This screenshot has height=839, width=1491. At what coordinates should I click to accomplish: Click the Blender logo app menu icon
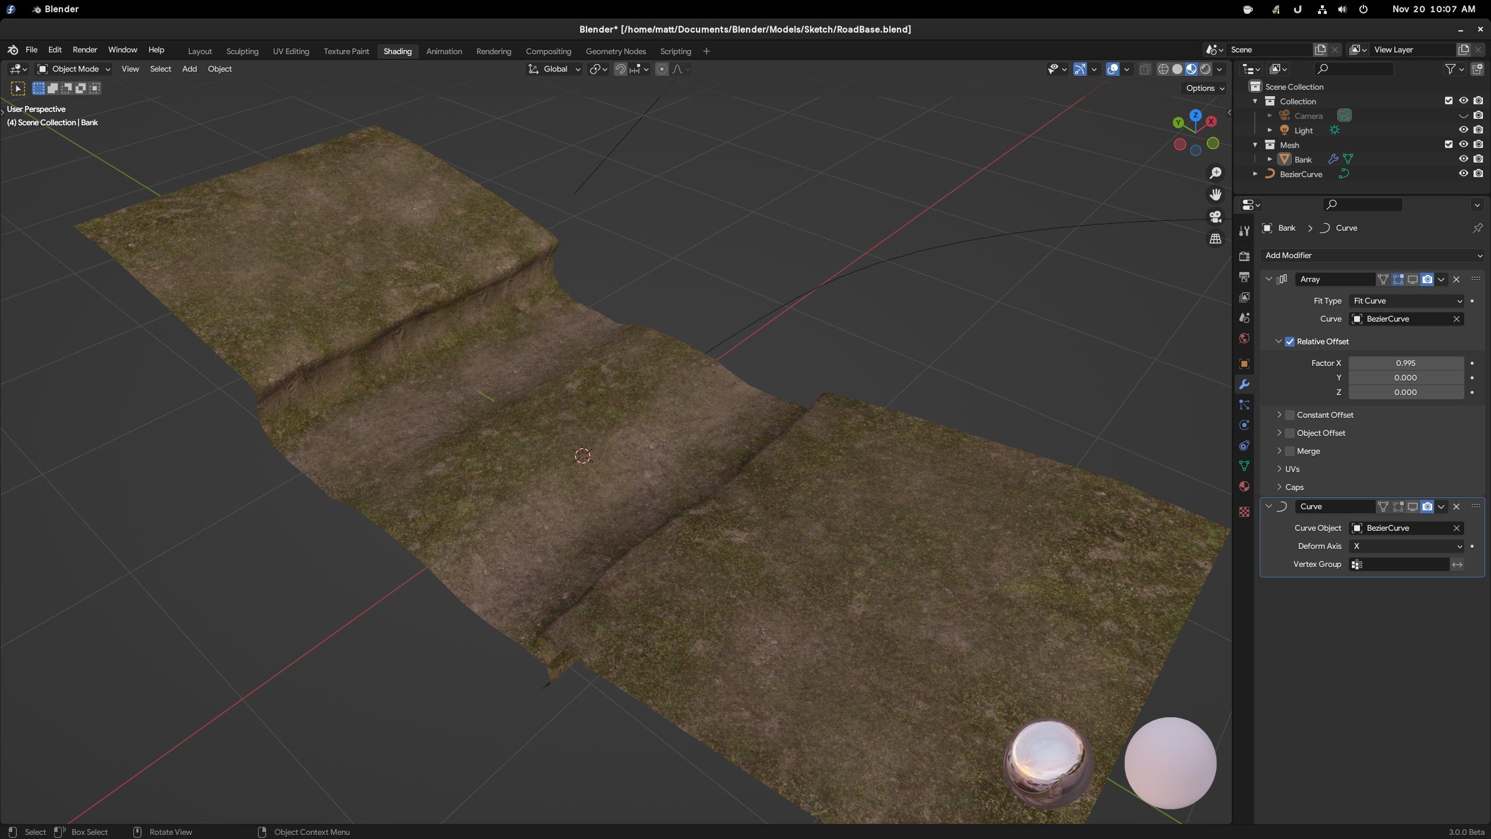(x=13, y=50)
